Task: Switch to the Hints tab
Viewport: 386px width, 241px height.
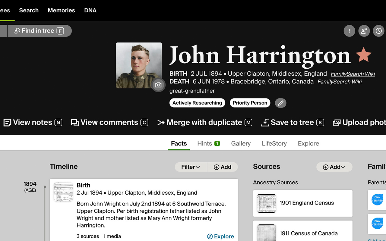Action: (x=208, y=143)
